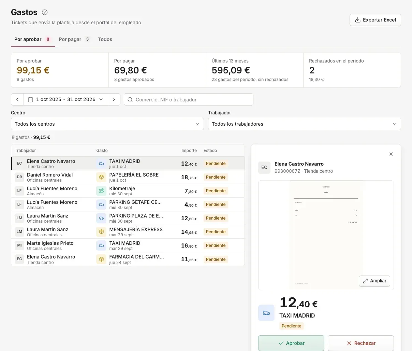Click MENSAJERÍA EXPRESS expense name
Image resolution: width=412 pixels, height=351 pixels.
[136, 229]
